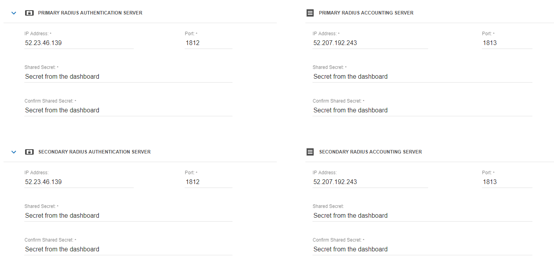Select the Primary Authentication IP Address field

pyautogui.click(x=79, y=43)
